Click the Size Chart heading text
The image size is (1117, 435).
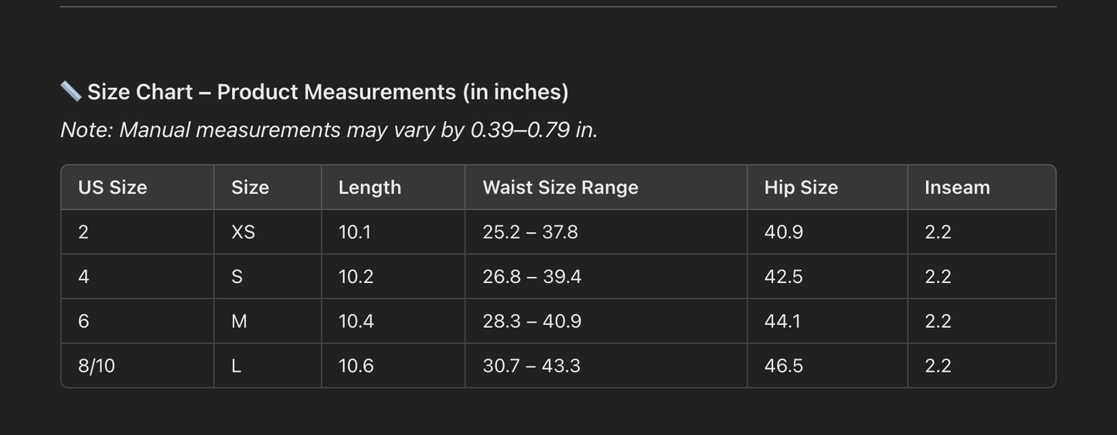(x=328, y=92)
